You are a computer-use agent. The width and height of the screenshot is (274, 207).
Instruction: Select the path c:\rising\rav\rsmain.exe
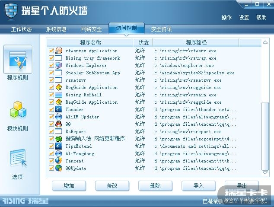click(185, 95)
